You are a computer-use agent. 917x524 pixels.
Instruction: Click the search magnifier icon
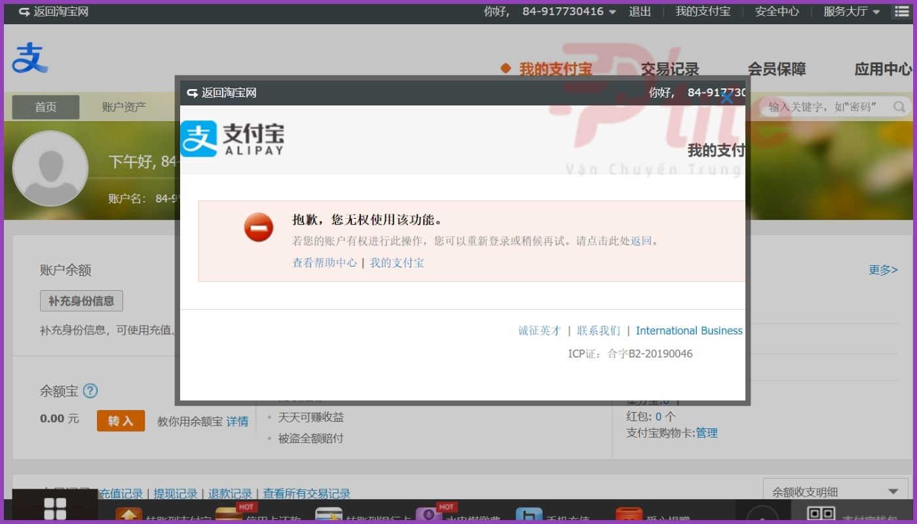pyautogui.click(x=900, y=107)
